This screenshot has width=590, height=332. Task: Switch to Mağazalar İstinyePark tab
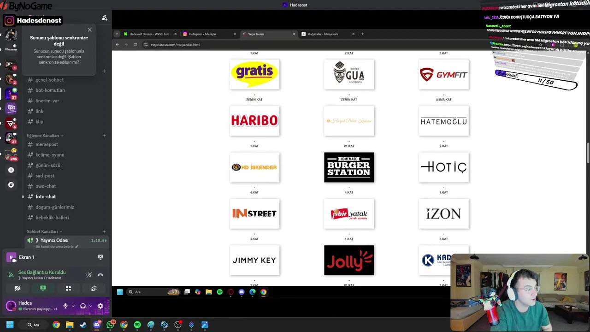328,34
